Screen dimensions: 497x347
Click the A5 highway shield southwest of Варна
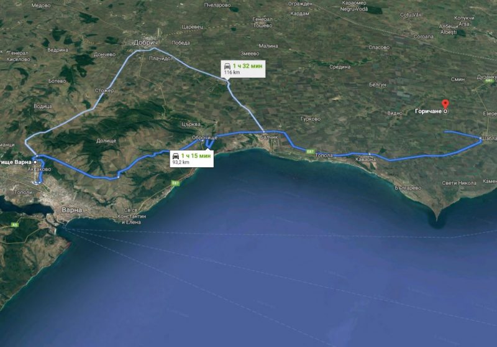14,225
